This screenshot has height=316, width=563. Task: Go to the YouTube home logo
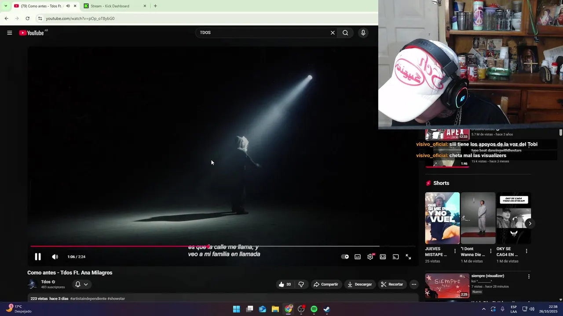31,33
